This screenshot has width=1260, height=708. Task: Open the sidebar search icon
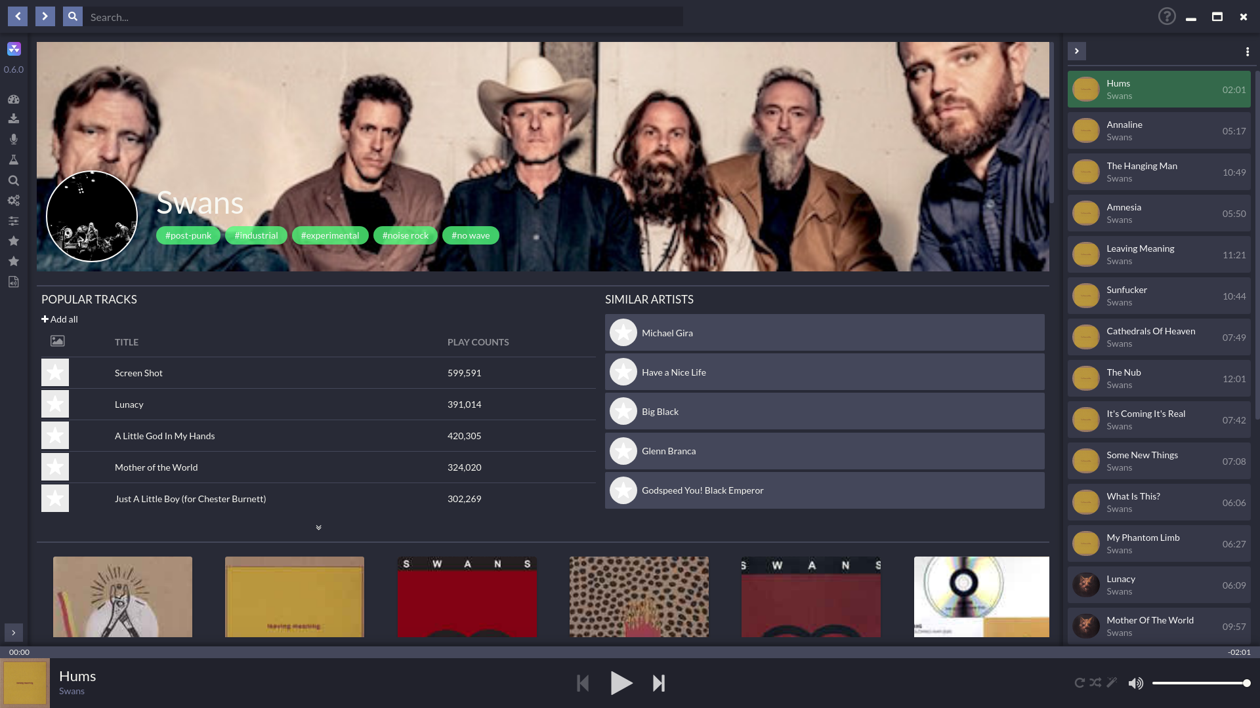point(13,180)
